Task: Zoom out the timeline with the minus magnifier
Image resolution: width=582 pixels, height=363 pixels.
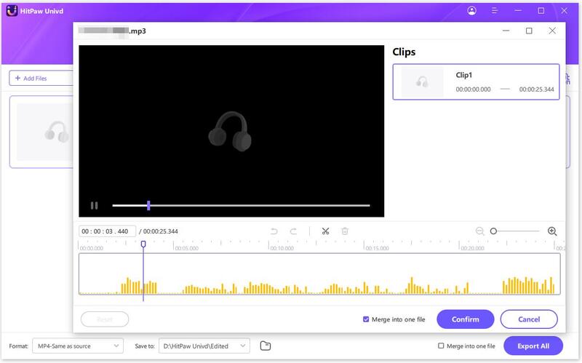Action: [x=479, y=231]
